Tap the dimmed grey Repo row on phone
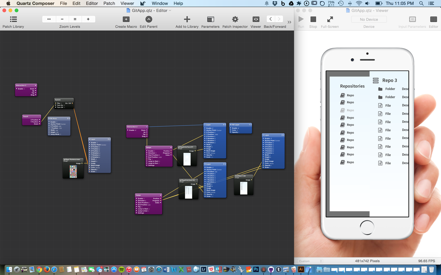Screen dimensions: 441x275 (347, 110)
